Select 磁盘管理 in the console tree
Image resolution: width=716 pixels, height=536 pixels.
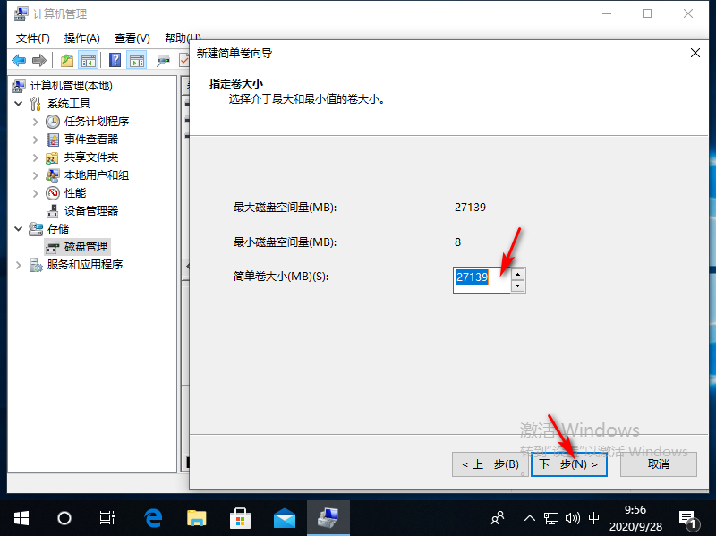tap(85, 246)
